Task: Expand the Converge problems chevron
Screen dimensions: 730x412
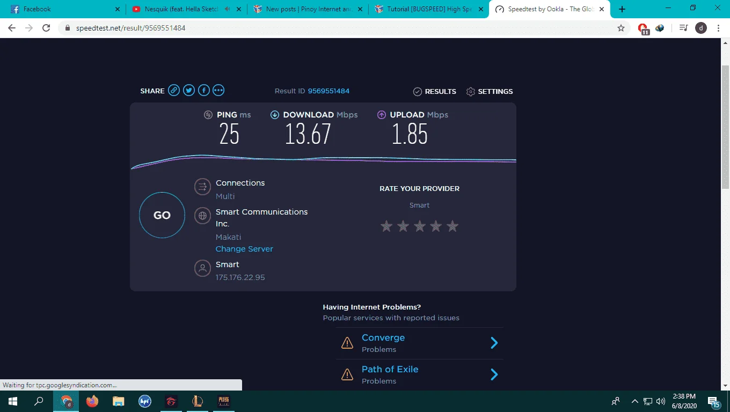Action: [x=494, y=343]
